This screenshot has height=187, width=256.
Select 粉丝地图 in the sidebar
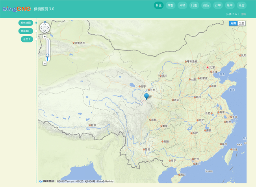click(x=26, y=23)
